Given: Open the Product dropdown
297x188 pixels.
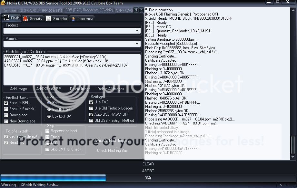Looking at the screenshot, I should click(138, 31).
